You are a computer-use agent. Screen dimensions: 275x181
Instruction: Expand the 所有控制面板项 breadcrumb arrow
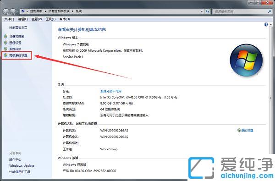(73, 11)
